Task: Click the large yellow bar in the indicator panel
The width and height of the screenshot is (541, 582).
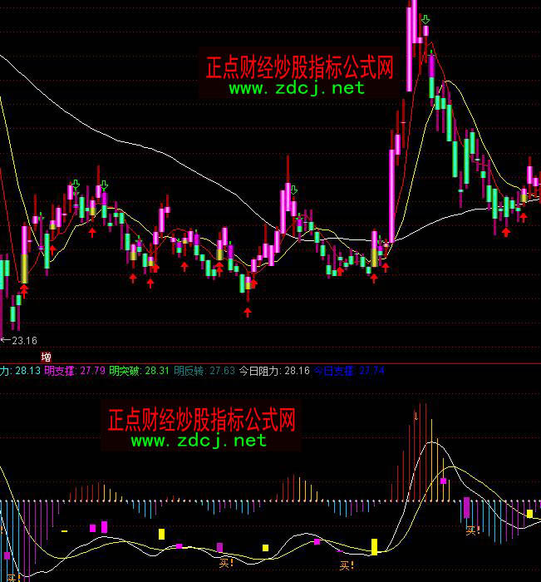Action: [374, 546]
